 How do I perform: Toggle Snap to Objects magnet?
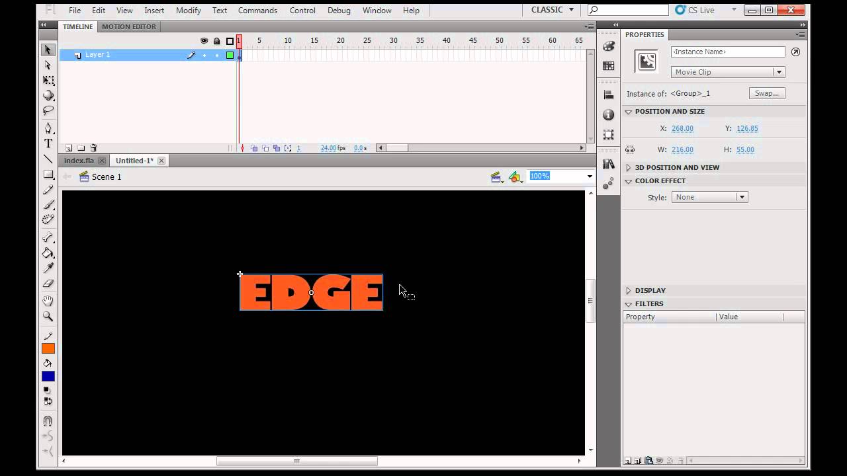48,420
